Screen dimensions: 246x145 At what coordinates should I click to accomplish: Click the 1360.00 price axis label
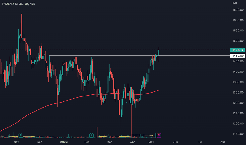click(238, 82)
